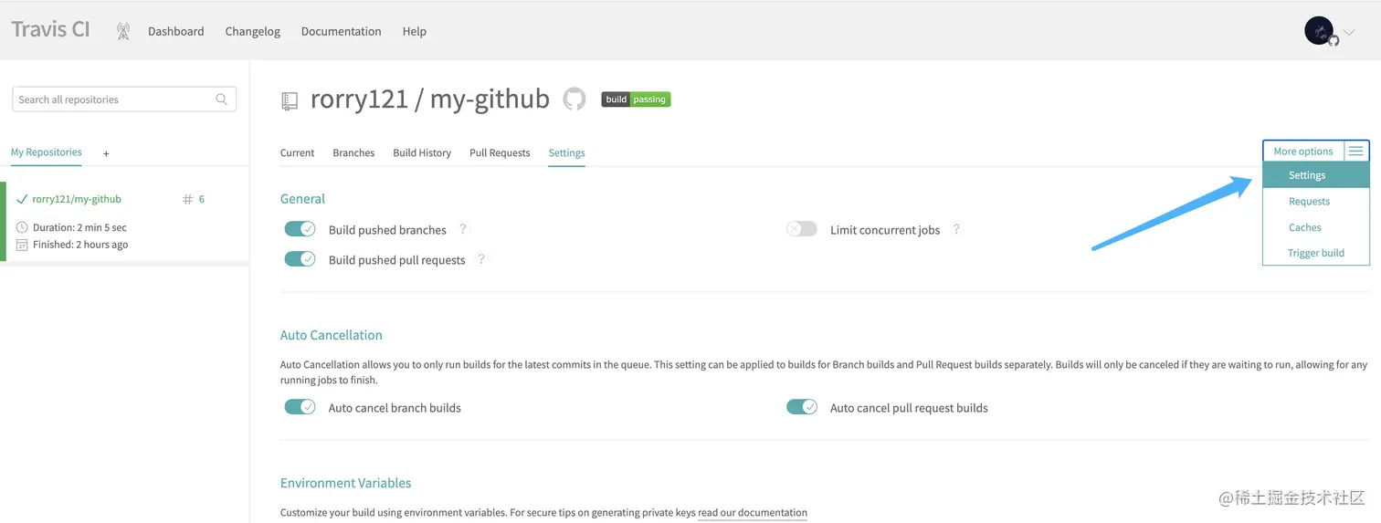Open help icon for Build pushed pull requests
Viewport: 1381px width, 523px height.
(x=481, y=259)
